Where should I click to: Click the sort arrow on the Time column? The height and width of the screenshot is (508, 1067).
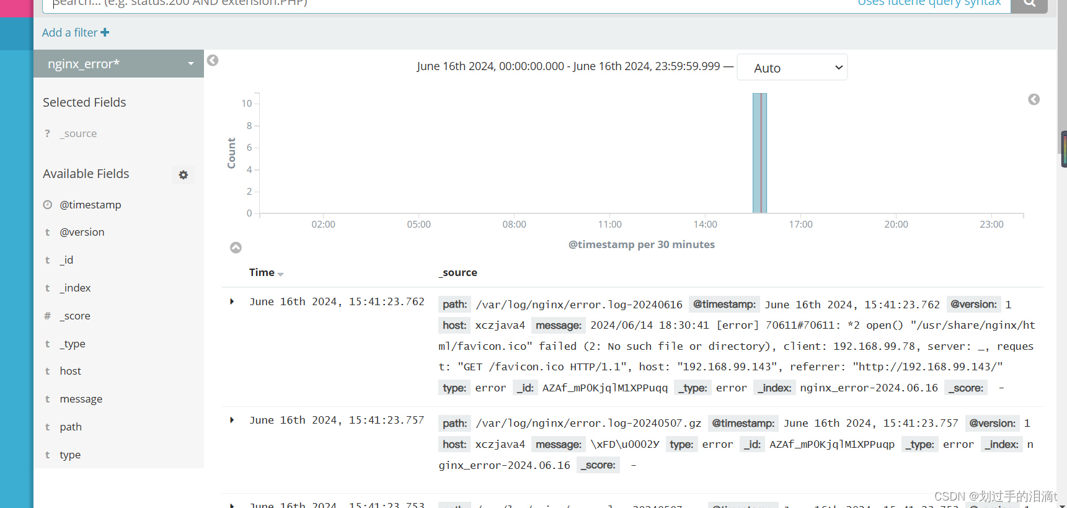pyautogui.click(x=281, y=274)
